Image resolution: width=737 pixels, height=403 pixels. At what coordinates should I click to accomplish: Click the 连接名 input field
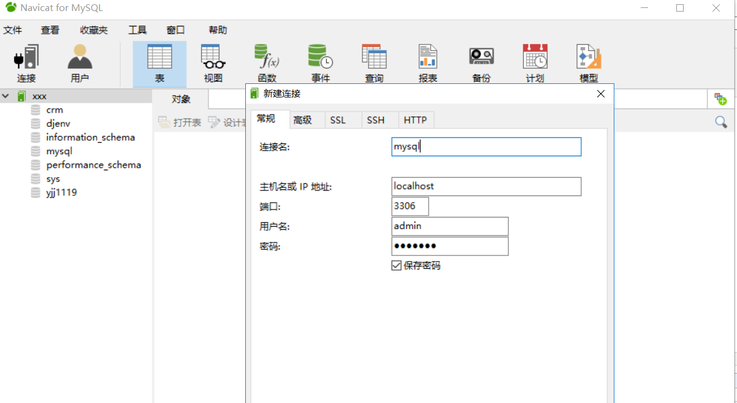click(x=486, y=147)
